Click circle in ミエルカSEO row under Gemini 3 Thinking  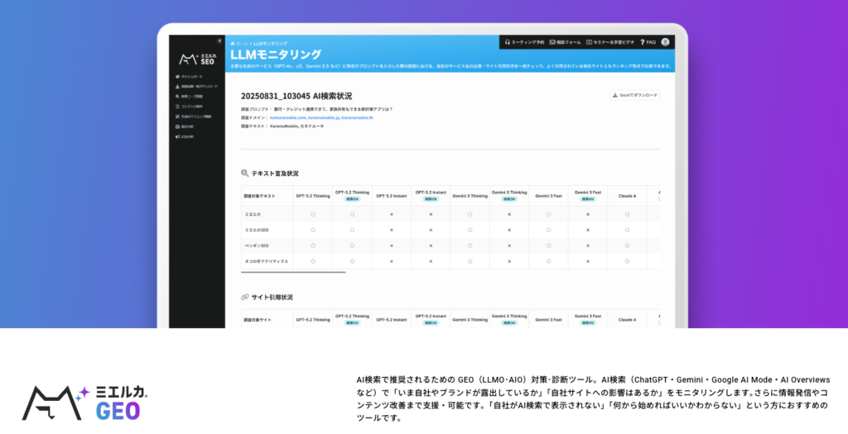(x=470, y=230)
